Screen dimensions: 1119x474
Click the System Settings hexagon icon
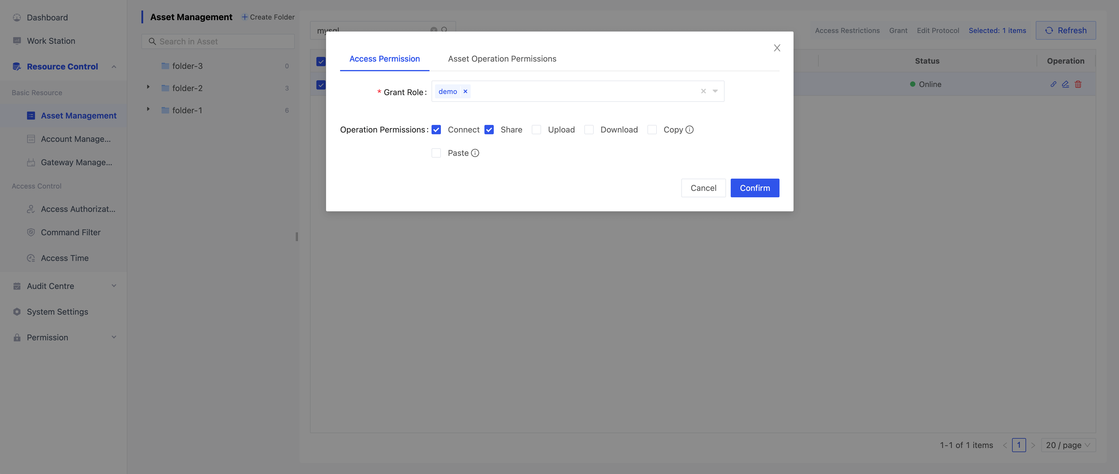point(17,312)
